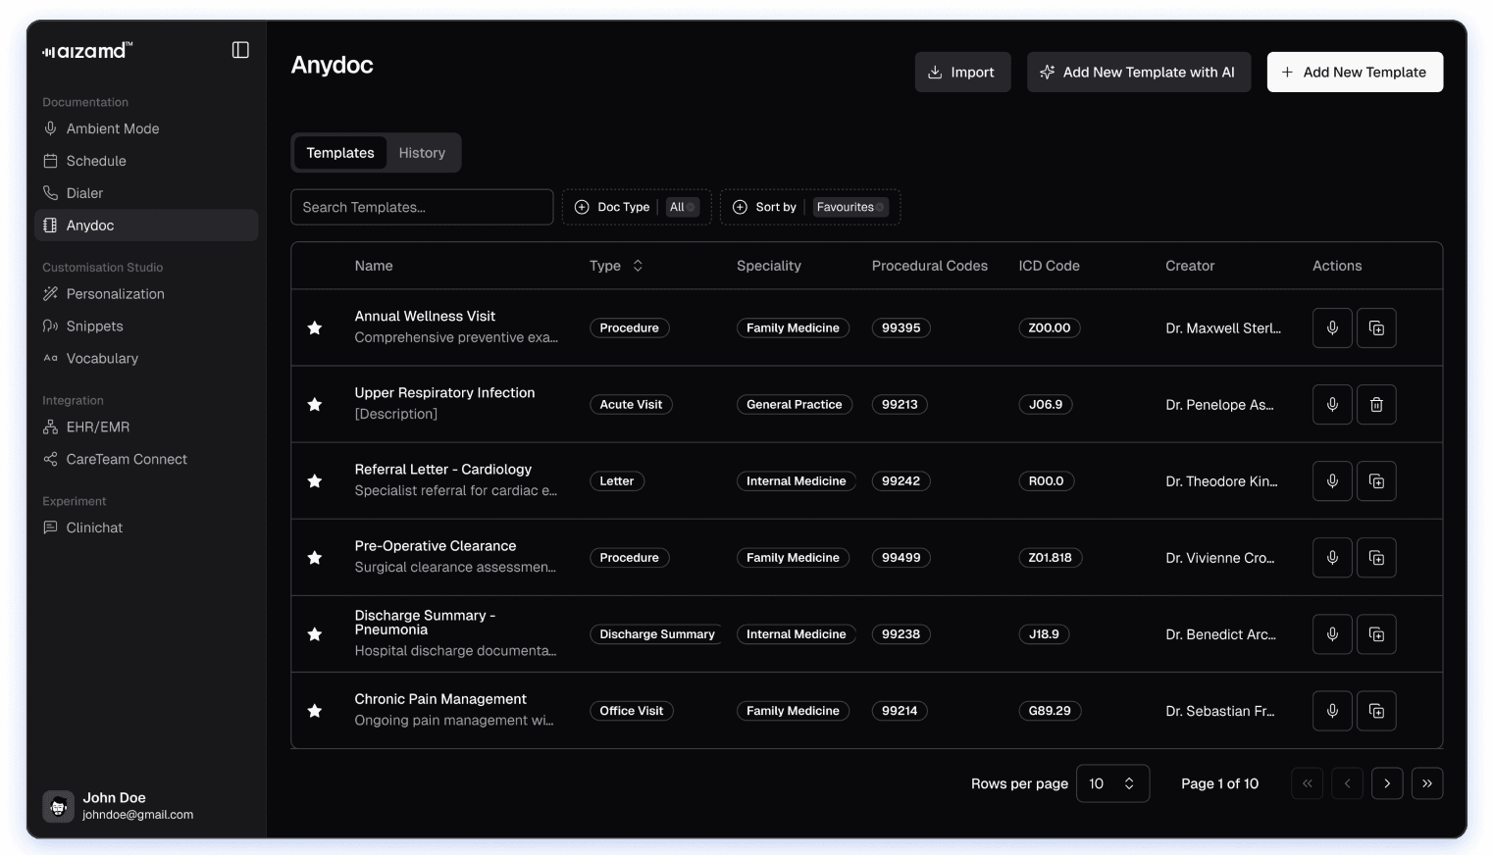Unfavourite the Annual Wellness Visit star
This screenshot has height=855, width=1493.
[x=315, y=327]
